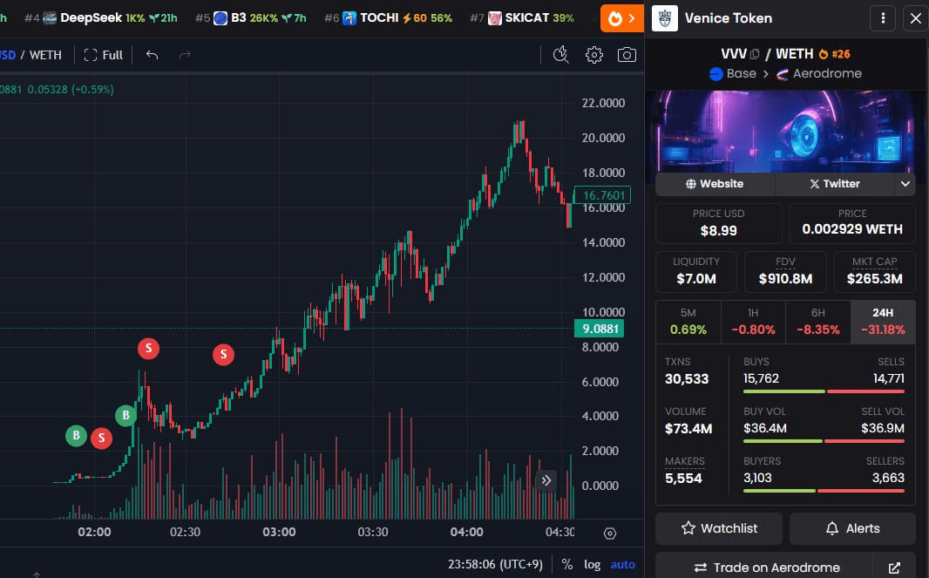Image resolution: width=929 pixels, height=578 pixels.
Task: Open the Venice Token Website link
Action: coord(715,184)
